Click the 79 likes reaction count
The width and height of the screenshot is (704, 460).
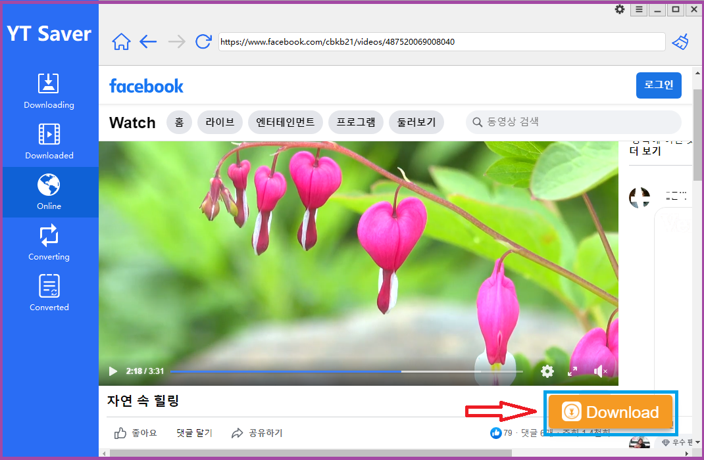(x=501, y=433)
